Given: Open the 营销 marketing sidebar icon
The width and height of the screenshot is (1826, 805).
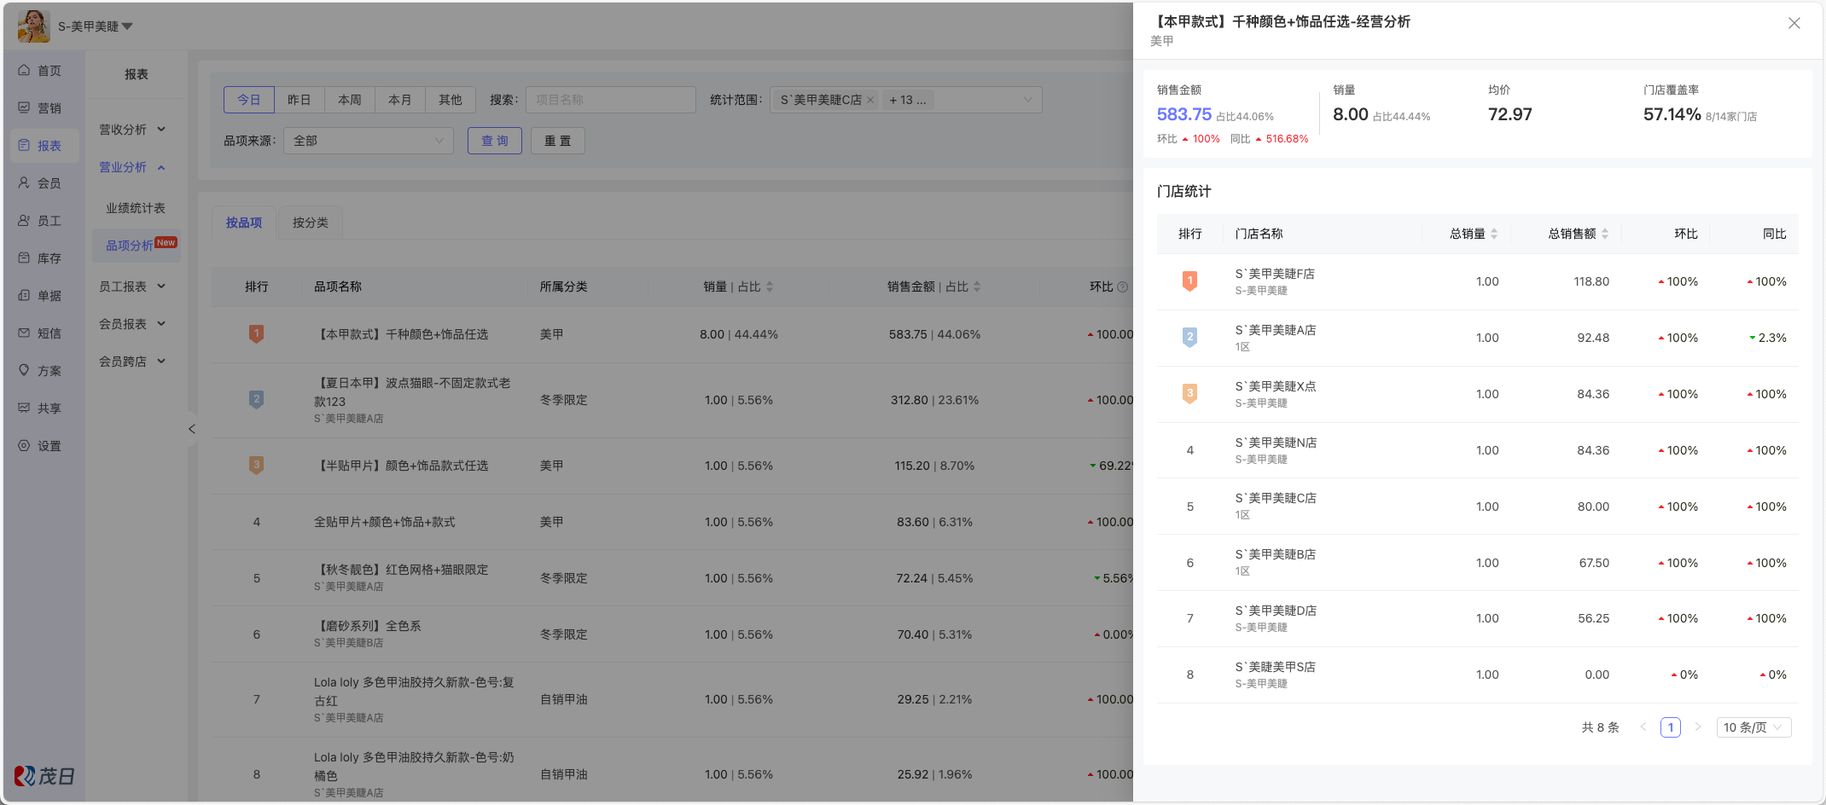Looking at the screenshot, I should click(25, 108).
